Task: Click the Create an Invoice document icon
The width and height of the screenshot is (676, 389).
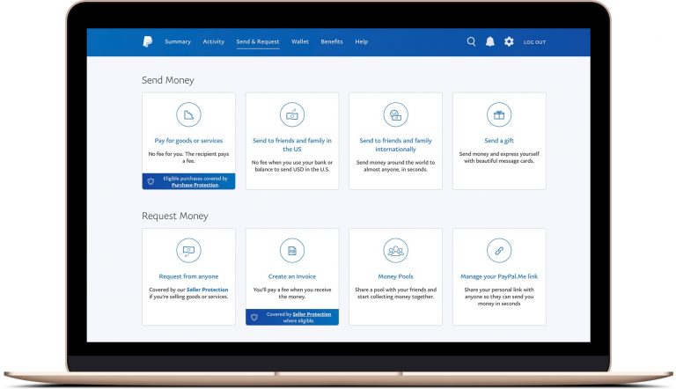Action: tap(292, 251)
